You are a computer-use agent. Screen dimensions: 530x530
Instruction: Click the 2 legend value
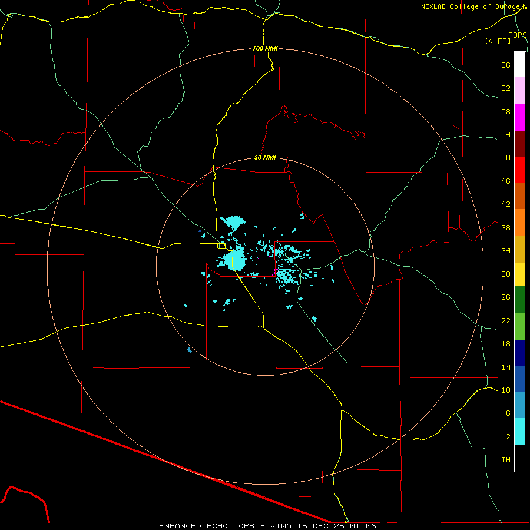[508, 437]
